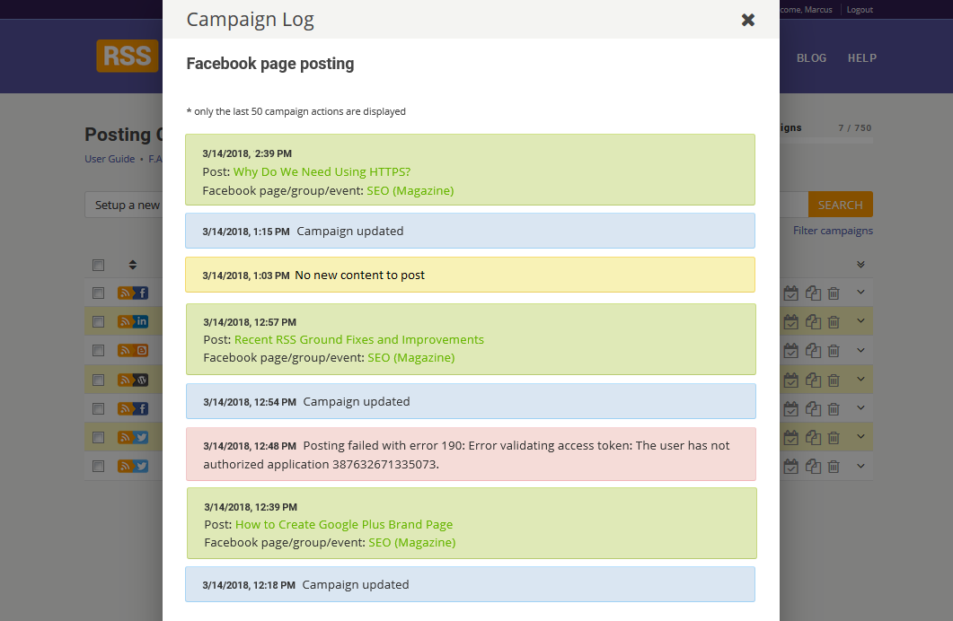Click the RSS-to-Blogger campaign icon
This screenshot has width=953, height=621.
(133, 350)
